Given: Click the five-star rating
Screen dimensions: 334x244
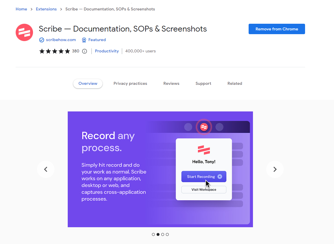Looking at the screenshot, I should [54, 51].
